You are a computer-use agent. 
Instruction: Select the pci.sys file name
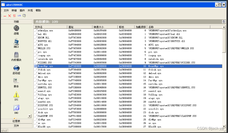(x=42, y=52)
